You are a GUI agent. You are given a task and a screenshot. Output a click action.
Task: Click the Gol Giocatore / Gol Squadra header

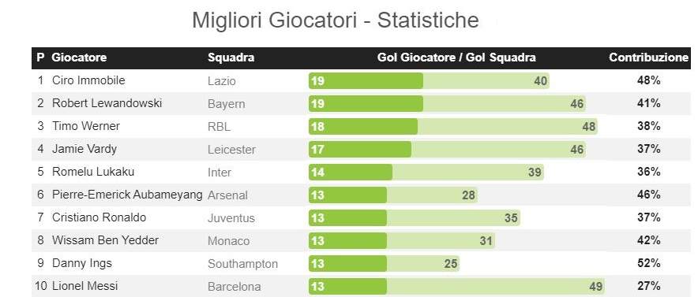pyautogui.click(x=456, y=58)
